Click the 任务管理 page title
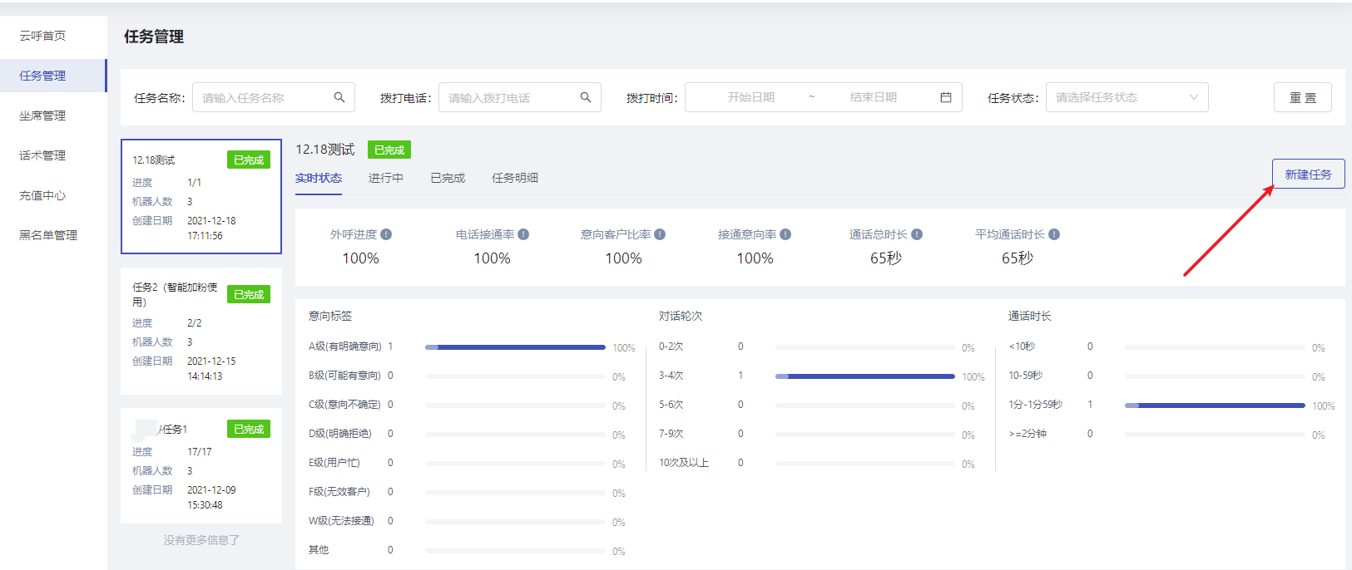The image size is (1352, 570). 154,37
